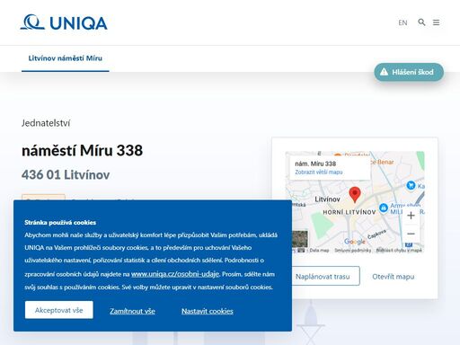Open the hamburger menu icon

[437, 22]
